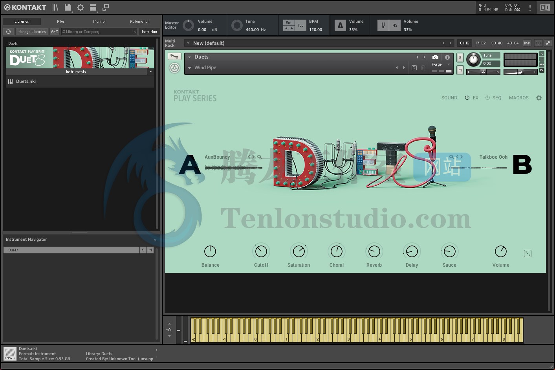Toggle Ext sync button
This screenshot has width=555, height=370.
tap(289, 23)
